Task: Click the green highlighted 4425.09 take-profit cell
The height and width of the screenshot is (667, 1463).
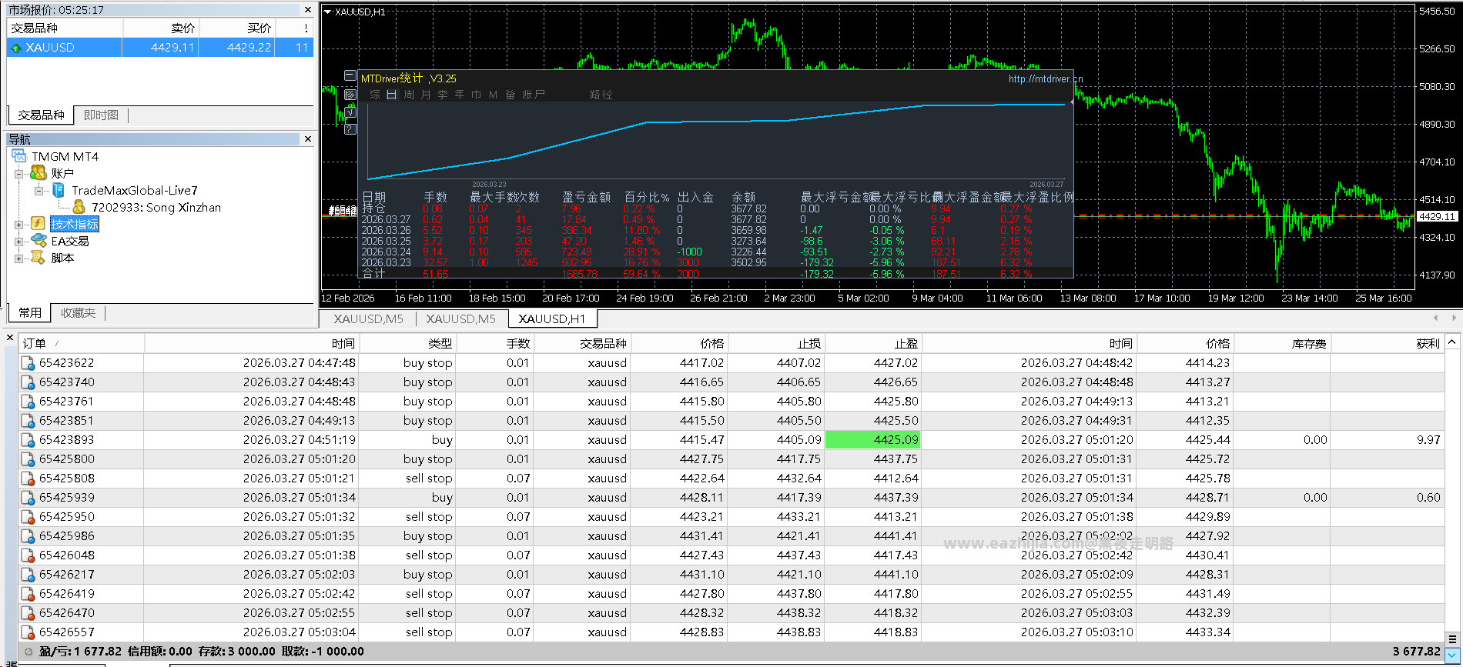Action: (872, 440)
